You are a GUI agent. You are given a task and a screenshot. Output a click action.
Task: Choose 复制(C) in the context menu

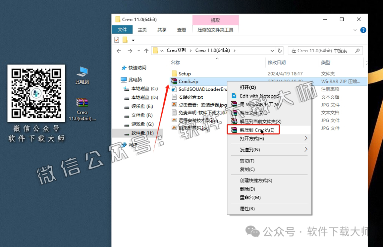click(x=269, y=169)
